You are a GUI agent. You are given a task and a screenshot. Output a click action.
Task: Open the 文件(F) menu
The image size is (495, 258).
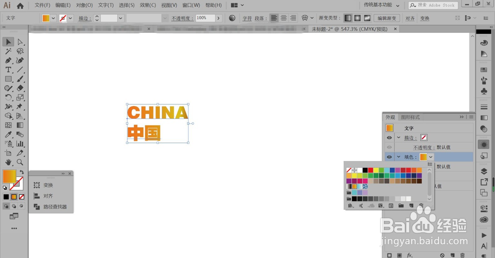click(42, 5)
